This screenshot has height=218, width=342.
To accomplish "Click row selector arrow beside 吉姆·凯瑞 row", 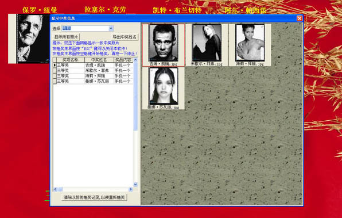I will click(55, 65).
